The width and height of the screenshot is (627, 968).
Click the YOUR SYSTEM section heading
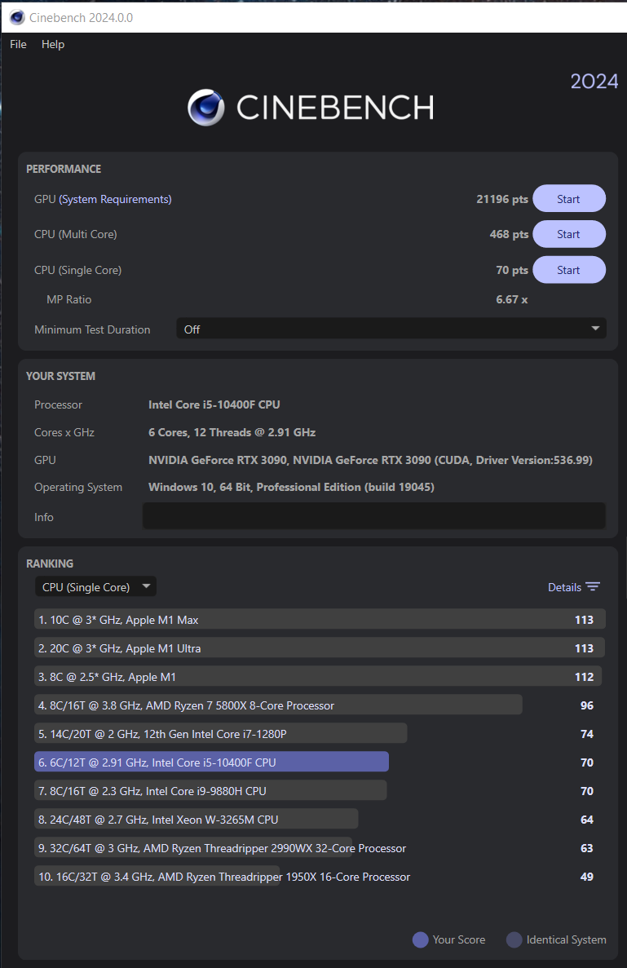coord(60,376)
